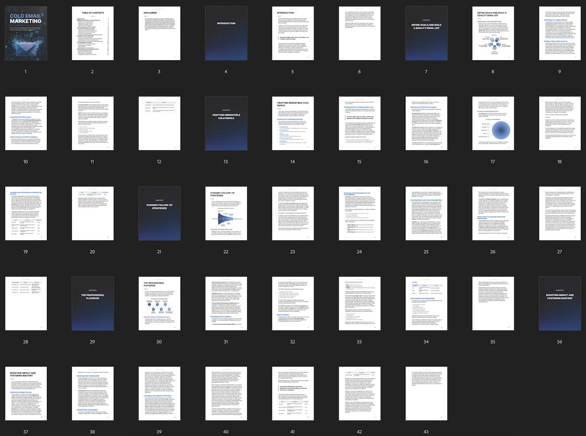Open white Boosting Impact and Fostering Mastery page 37
Screen dimensions: 586x436
coord(26,394)
